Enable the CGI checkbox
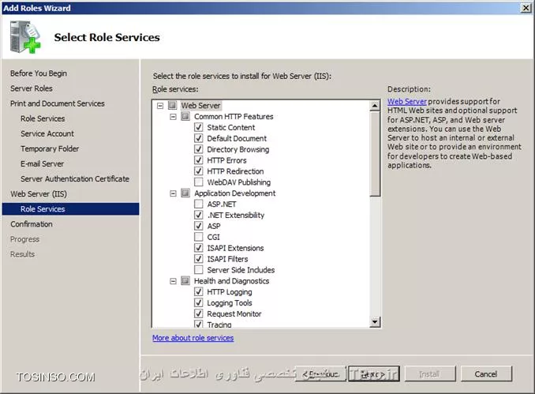 pyautogui.click(x=199, y=237)
